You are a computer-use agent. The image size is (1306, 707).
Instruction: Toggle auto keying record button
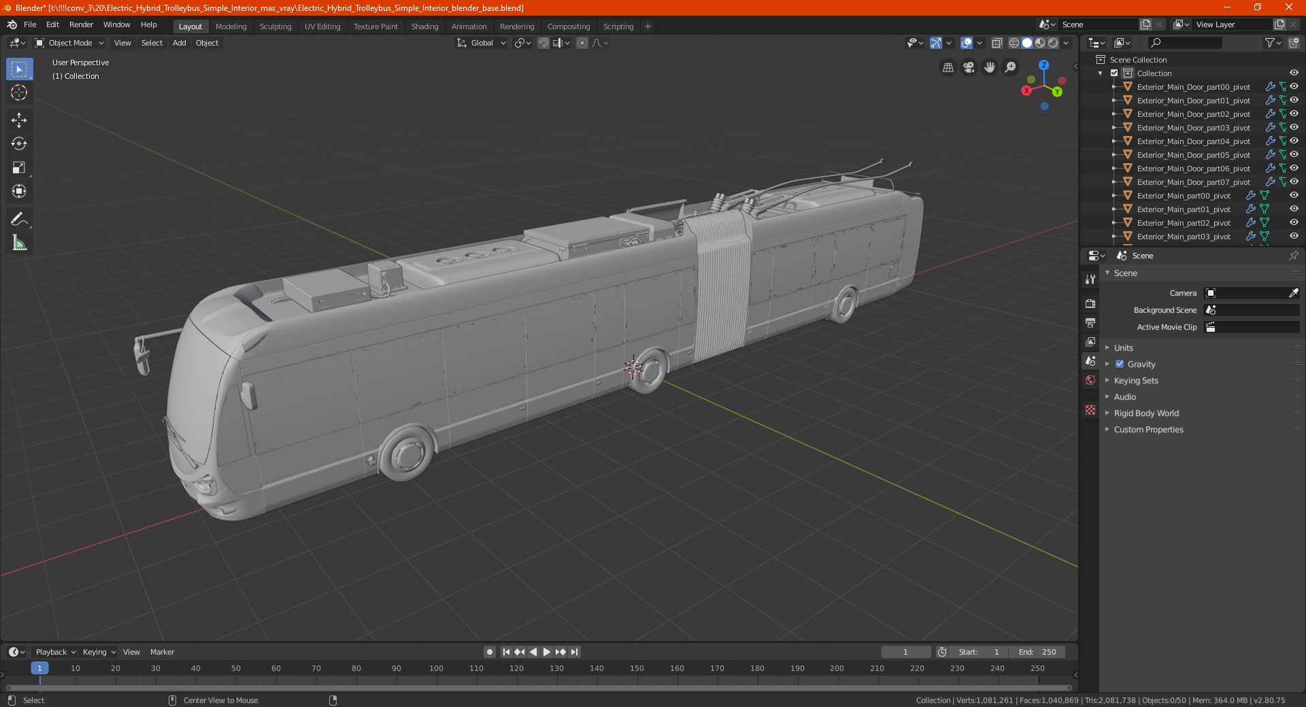[x=489, y=652]
